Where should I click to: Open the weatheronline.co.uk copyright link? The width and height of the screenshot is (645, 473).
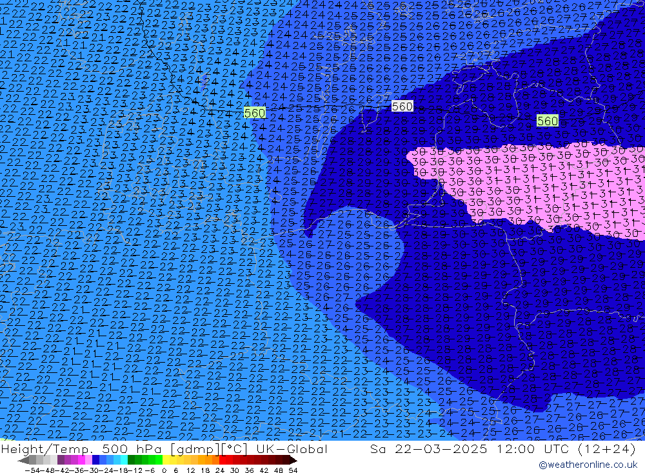[x=588, y=465]
